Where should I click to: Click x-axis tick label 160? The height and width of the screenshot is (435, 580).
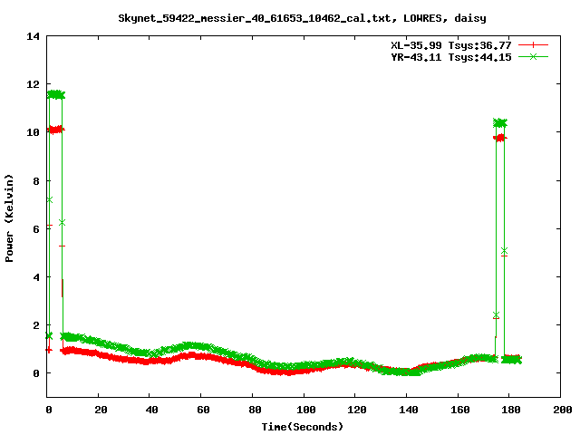(459, 410)
